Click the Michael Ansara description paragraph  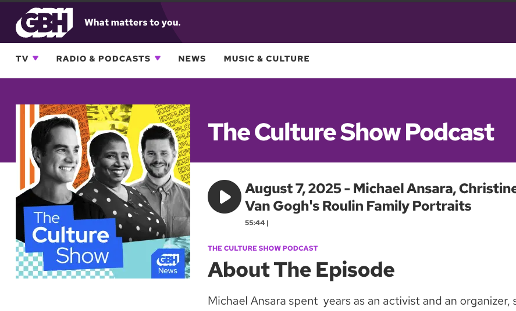point(362,301)
